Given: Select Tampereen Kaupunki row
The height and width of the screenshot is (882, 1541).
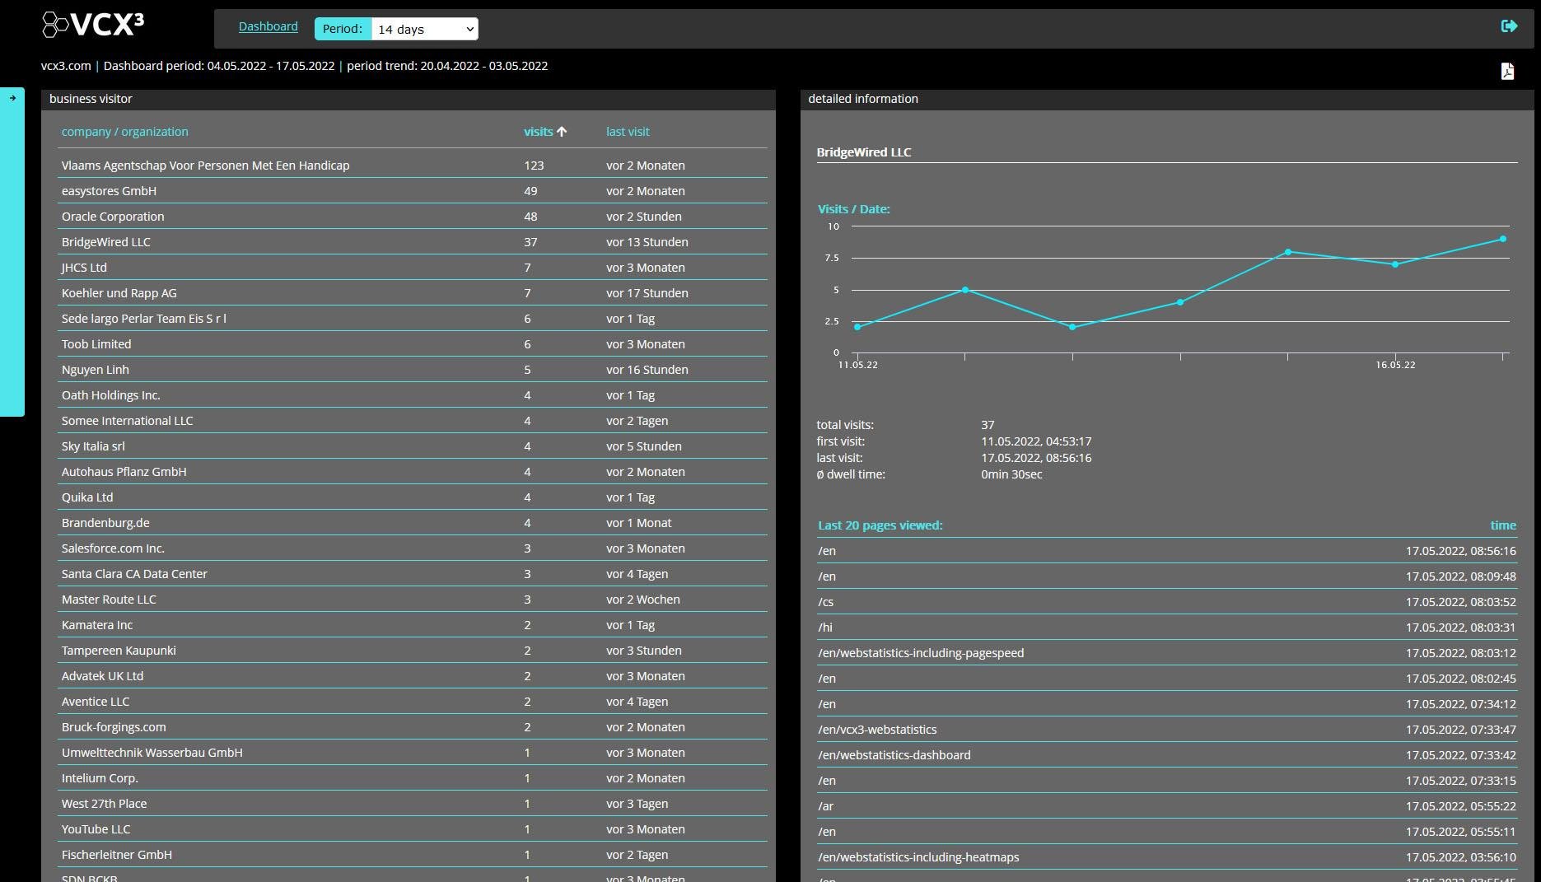Looking at the screenshot, I should [x=412, y=651].
